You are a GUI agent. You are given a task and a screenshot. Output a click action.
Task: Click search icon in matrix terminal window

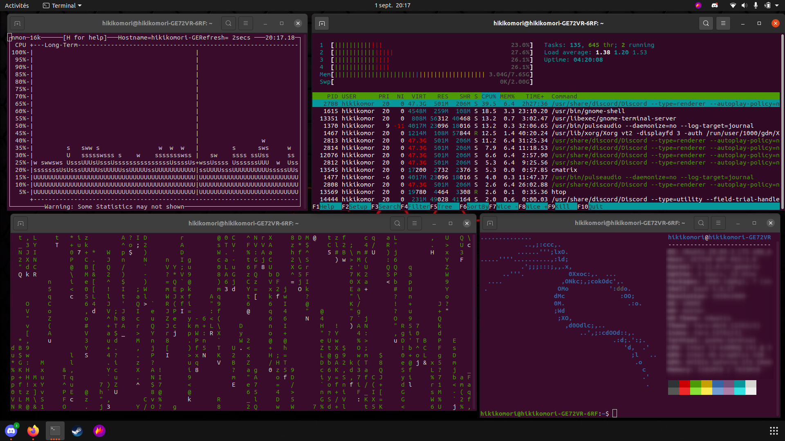(x=397, y=223)
